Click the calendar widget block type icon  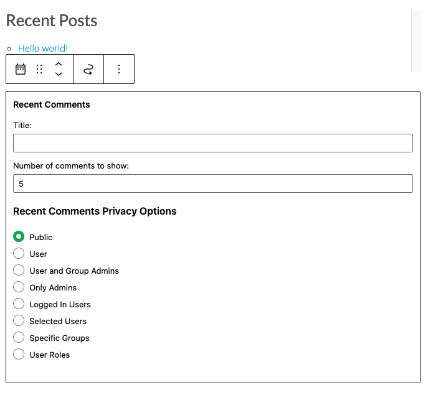click(x=21, y=69)
